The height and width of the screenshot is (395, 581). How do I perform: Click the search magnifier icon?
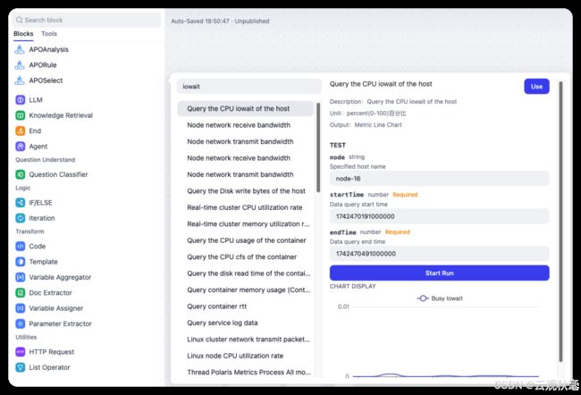[20, 20]
